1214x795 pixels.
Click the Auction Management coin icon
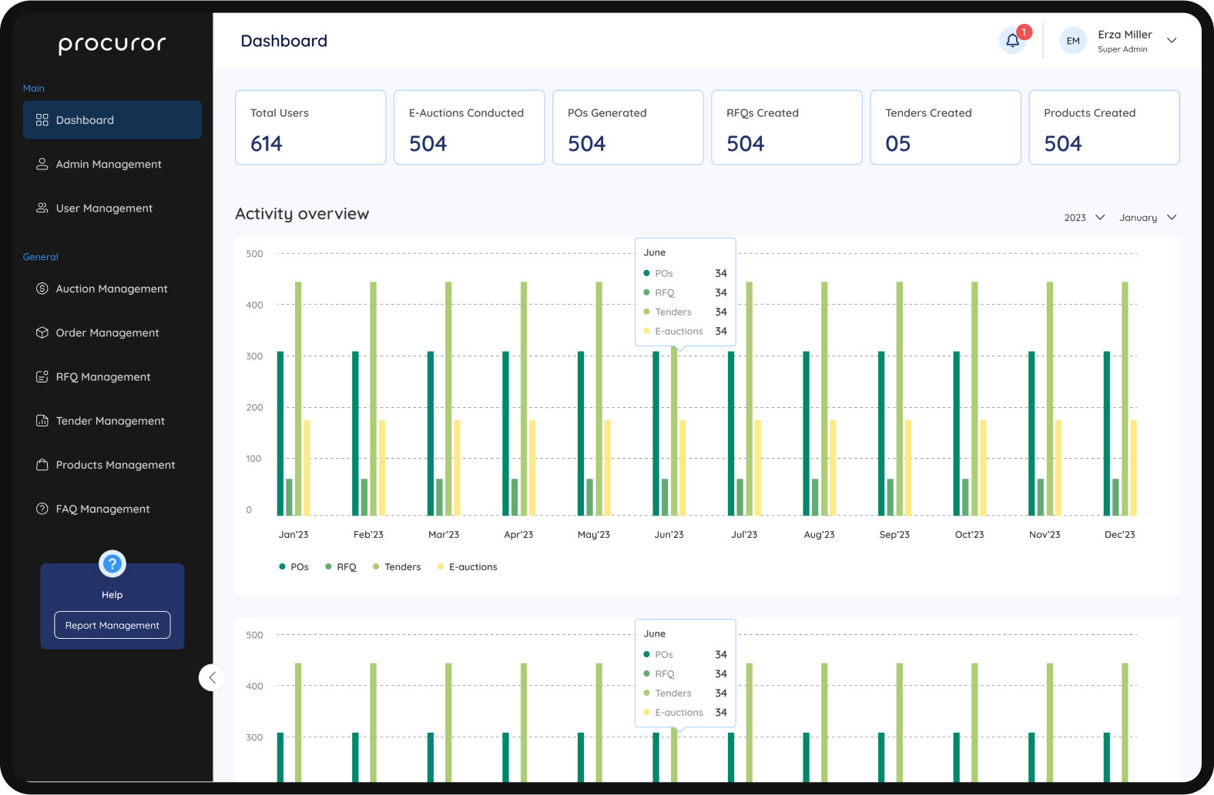[x=42, y=289]
